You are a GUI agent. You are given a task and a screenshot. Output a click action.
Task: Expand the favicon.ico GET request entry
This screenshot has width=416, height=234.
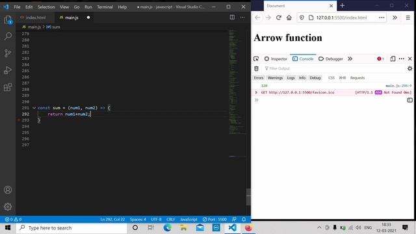(x=256, y=92)
